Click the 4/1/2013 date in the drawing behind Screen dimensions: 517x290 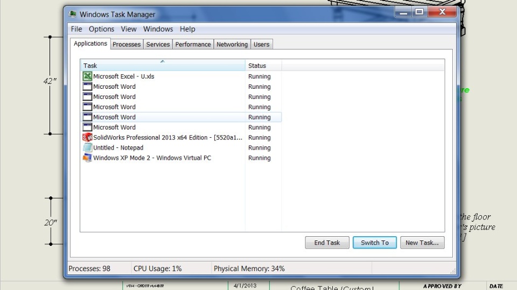point(245,286)
